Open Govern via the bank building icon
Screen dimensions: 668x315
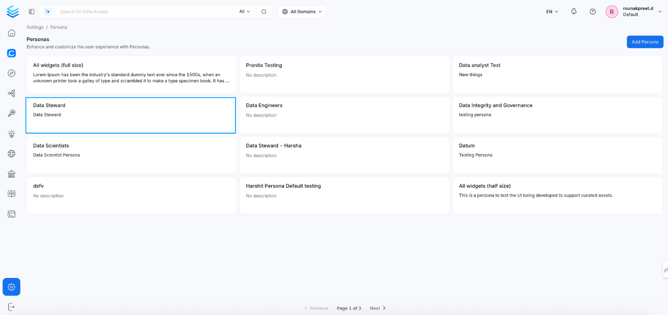(x=12, y=174)
